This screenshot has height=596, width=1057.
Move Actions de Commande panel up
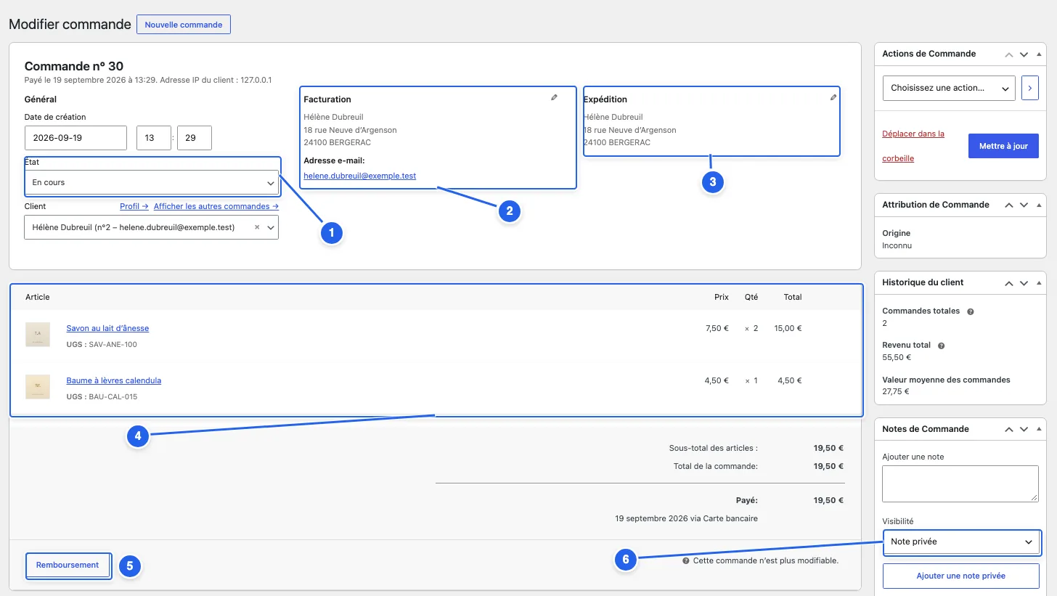tap(1008, 54)
